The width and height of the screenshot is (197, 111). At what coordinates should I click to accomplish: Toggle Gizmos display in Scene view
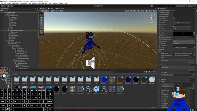(154, 11)
